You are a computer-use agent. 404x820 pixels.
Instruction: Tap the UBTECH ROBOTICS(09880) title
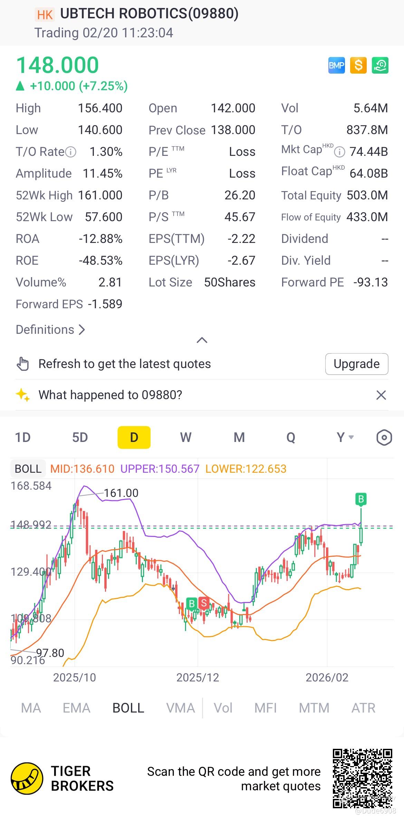pyautogui.click(x=149, y=14)
